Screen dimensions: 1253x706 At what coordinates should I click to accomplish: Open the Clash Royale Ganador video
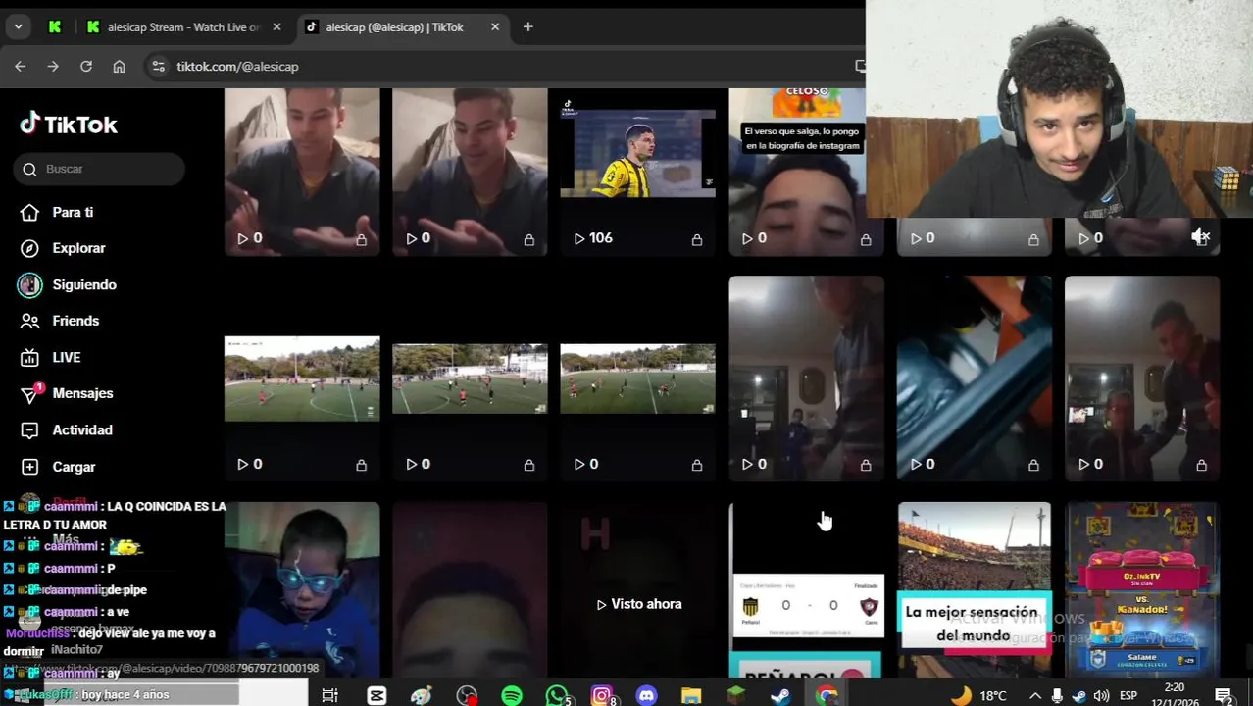pyautogui.click(x=1142, y=589)
